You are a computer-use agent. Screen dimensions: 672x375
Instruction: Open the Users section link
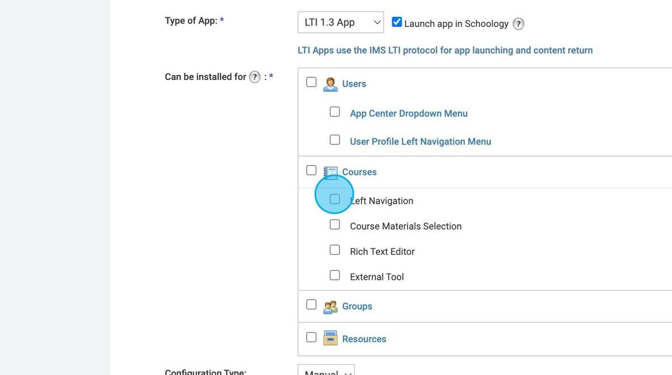pos(353,83)
